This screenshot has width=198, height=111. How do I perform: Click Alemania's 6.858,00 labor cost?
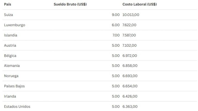point(130,66)
